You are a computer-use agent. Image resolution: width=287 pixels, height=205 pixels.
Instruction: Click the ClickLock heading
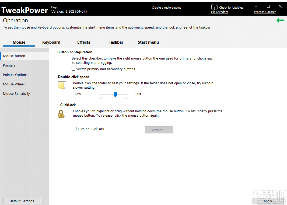(x=68, y=105)
